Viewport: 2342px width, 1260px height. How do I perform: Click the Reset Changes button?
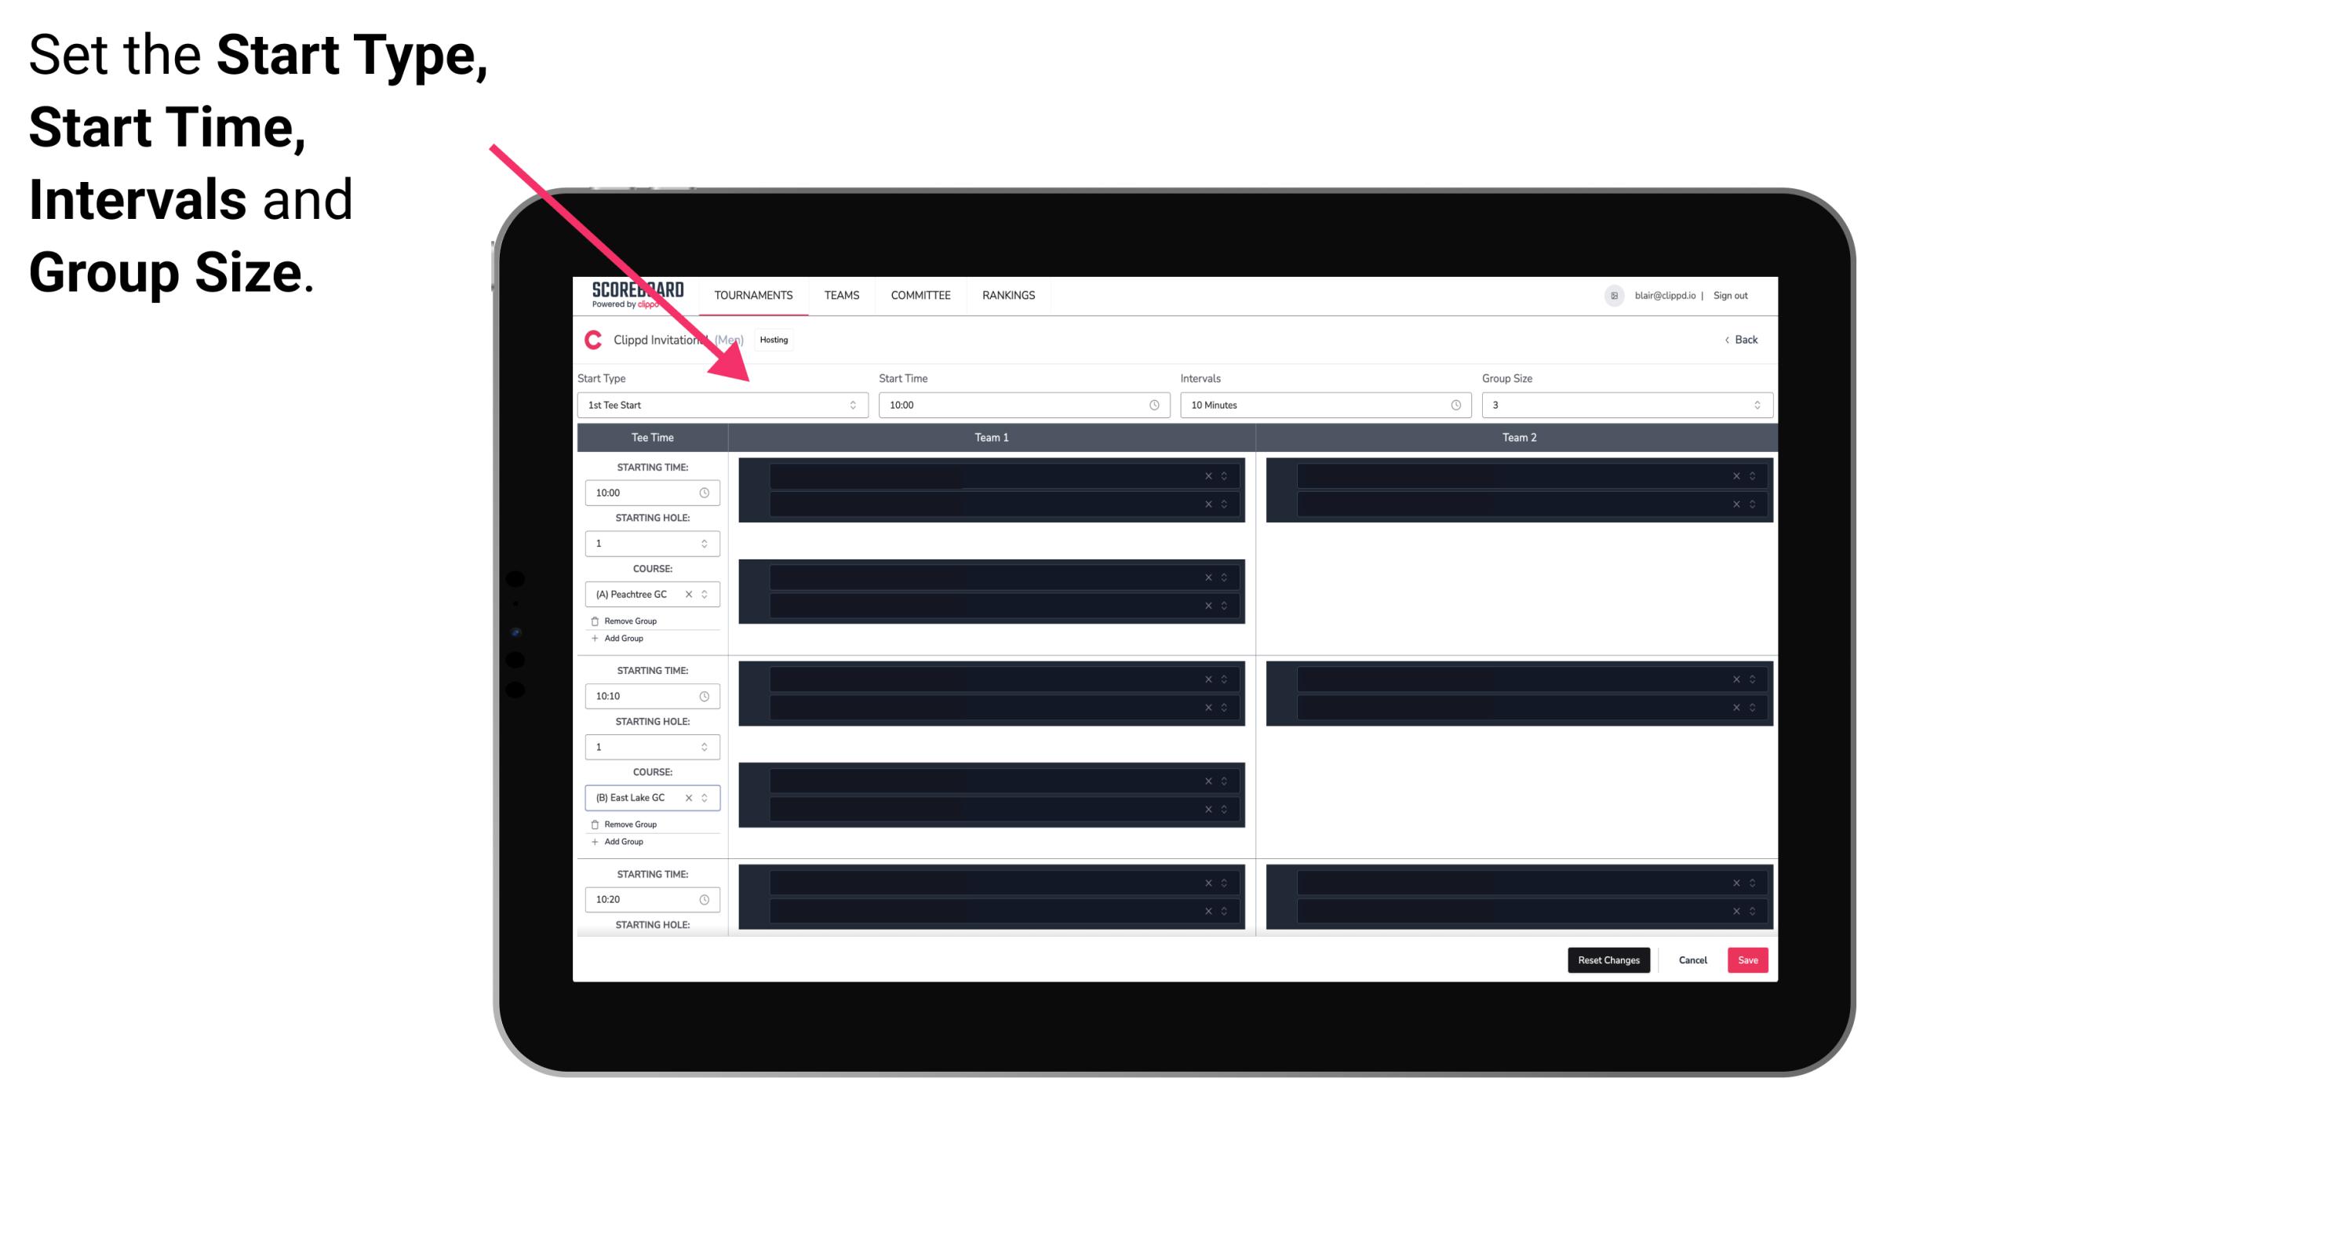(x=1610, y=959)
